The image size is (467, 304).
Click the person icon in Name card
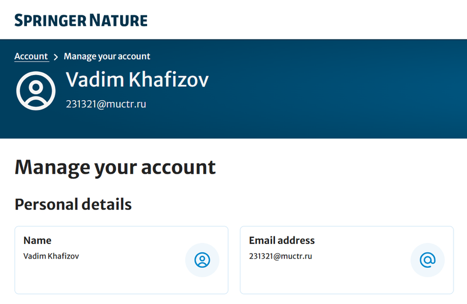(x=202, y=260)
